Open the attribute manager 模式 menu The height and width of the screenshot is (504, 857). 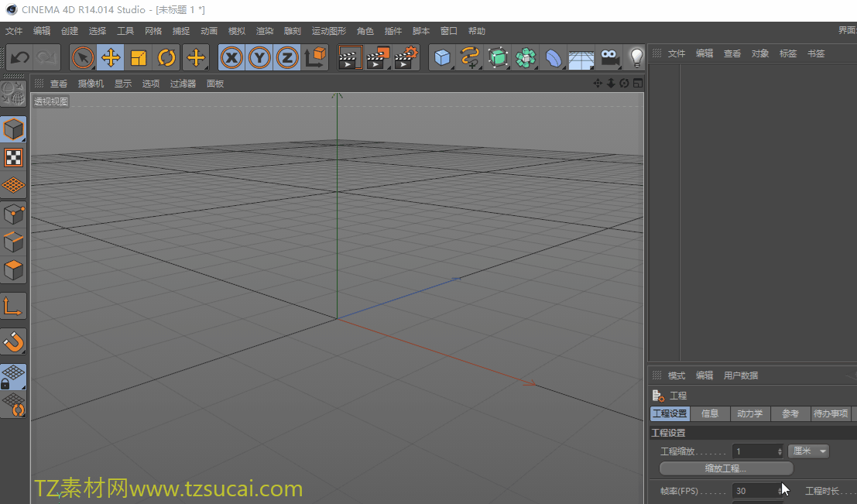point(676,375)
